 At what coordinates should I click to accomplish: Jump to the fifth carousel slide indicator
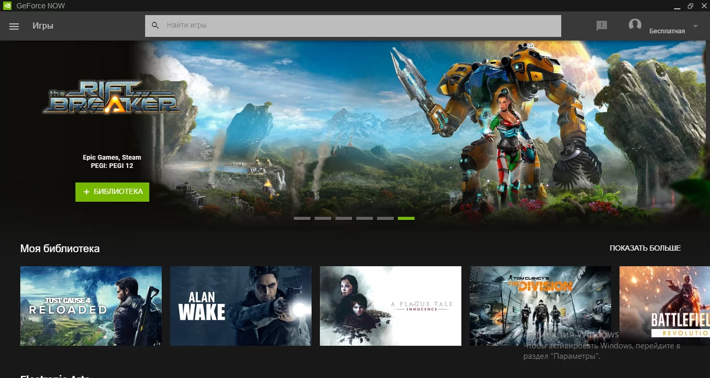pyautogui.click(x=385, y=218)
